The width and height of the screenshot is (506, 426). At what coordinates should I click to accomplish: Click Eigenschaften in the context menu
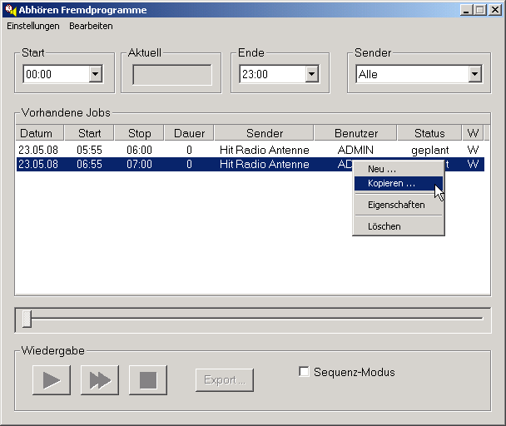(x=396, y=205)
